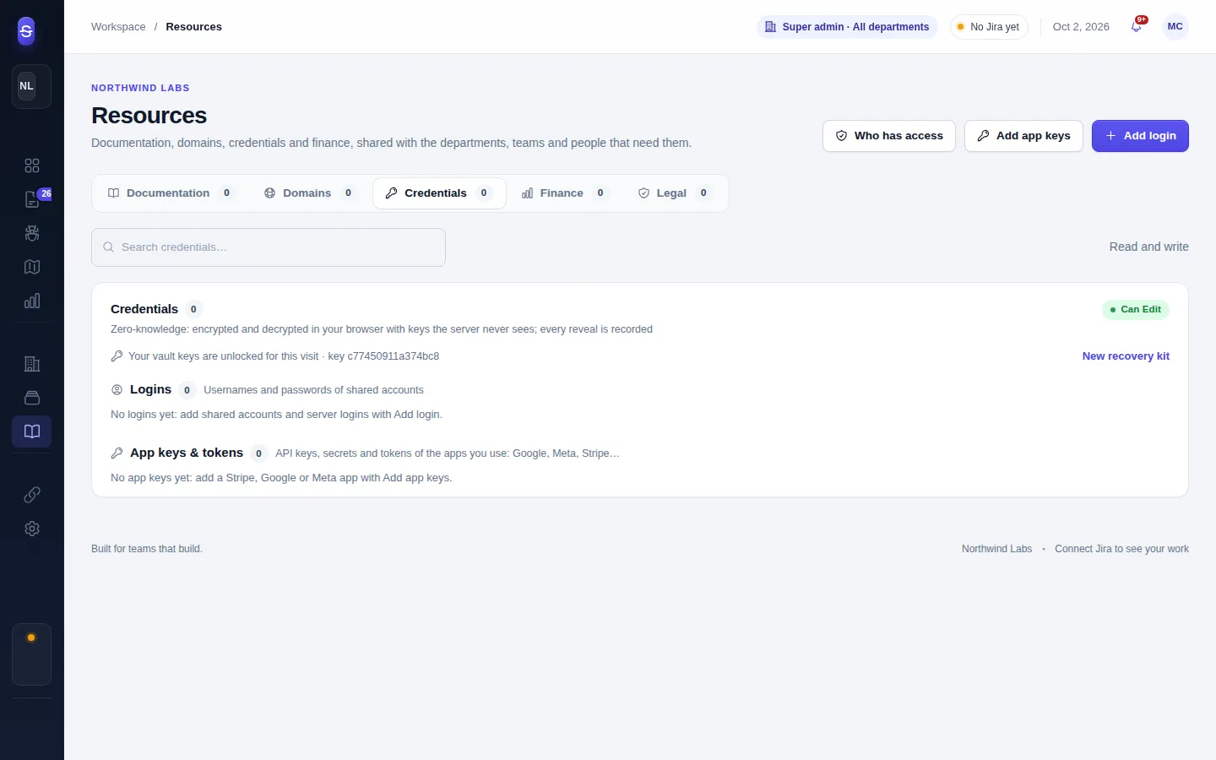Open the Resources book icon in sidebar
The height and width of the screenshot is (760, 1216).
[x=32, y=432]
